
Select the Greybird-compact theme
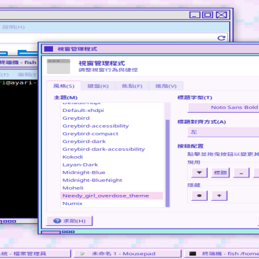click(x=112, y=133)
